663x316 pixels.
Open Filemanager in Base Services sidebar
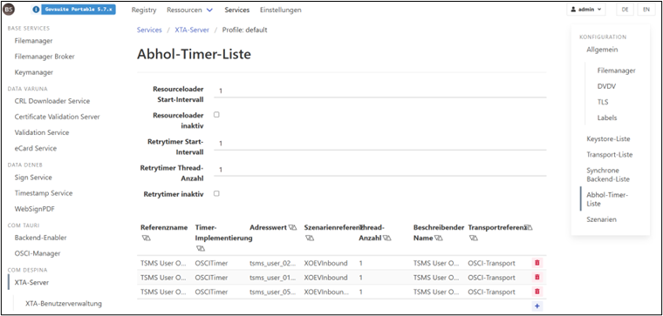pos(33,41)
